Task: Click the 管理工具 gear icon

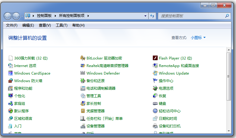Action: (x=83, y=96)
